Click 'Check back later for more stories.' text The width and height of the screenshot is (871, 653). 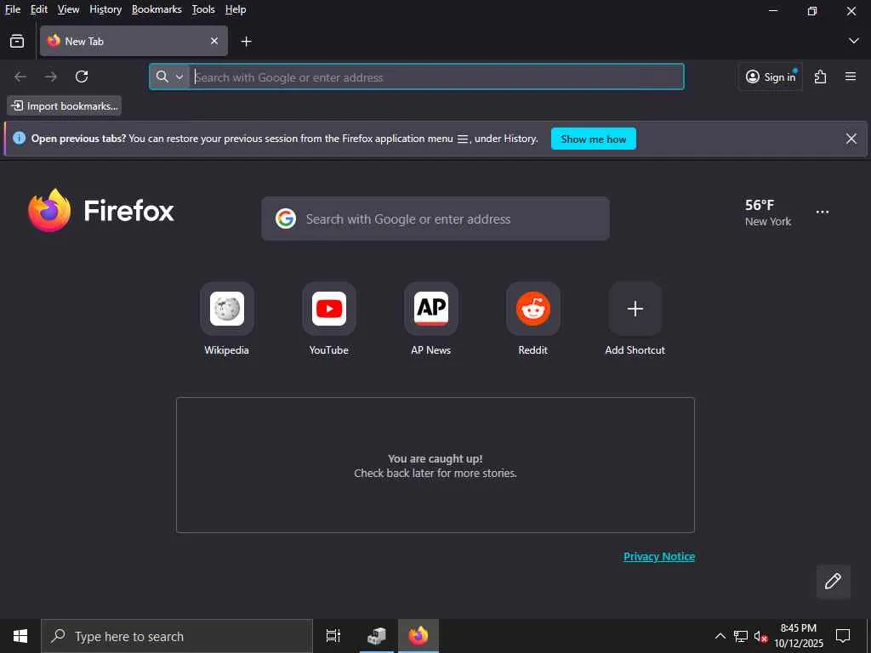tap(435, 474)
